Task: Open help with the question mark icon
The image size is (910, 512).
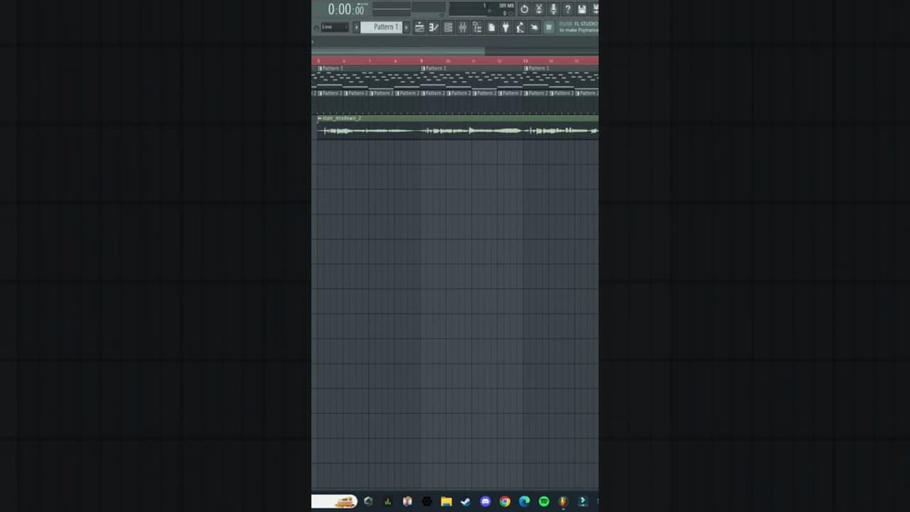Action: 567,9
